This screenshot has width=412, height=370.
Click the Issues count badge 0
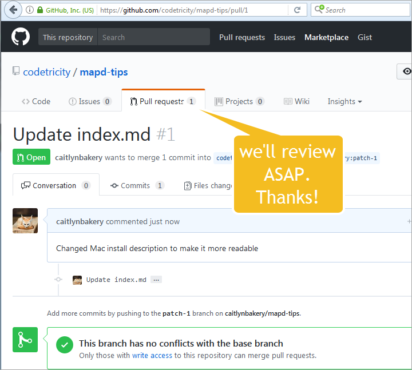107,101
